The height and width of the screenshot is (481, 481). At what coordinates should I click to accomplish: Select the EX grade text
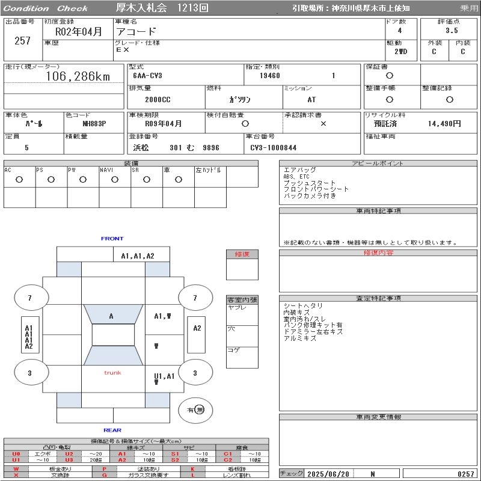123,49
